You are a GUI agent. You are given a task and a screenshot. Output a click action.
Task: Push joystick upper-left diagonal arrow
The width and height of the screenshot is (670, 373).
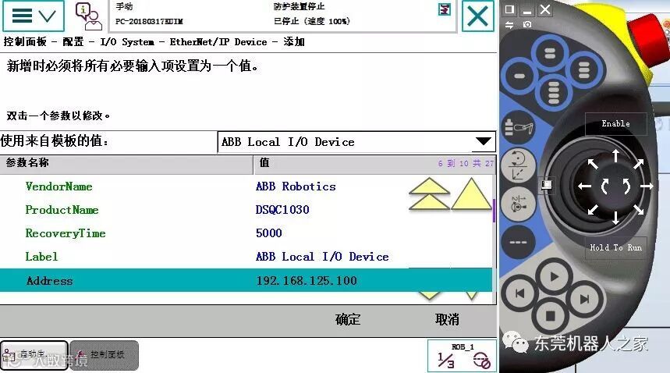593,163
